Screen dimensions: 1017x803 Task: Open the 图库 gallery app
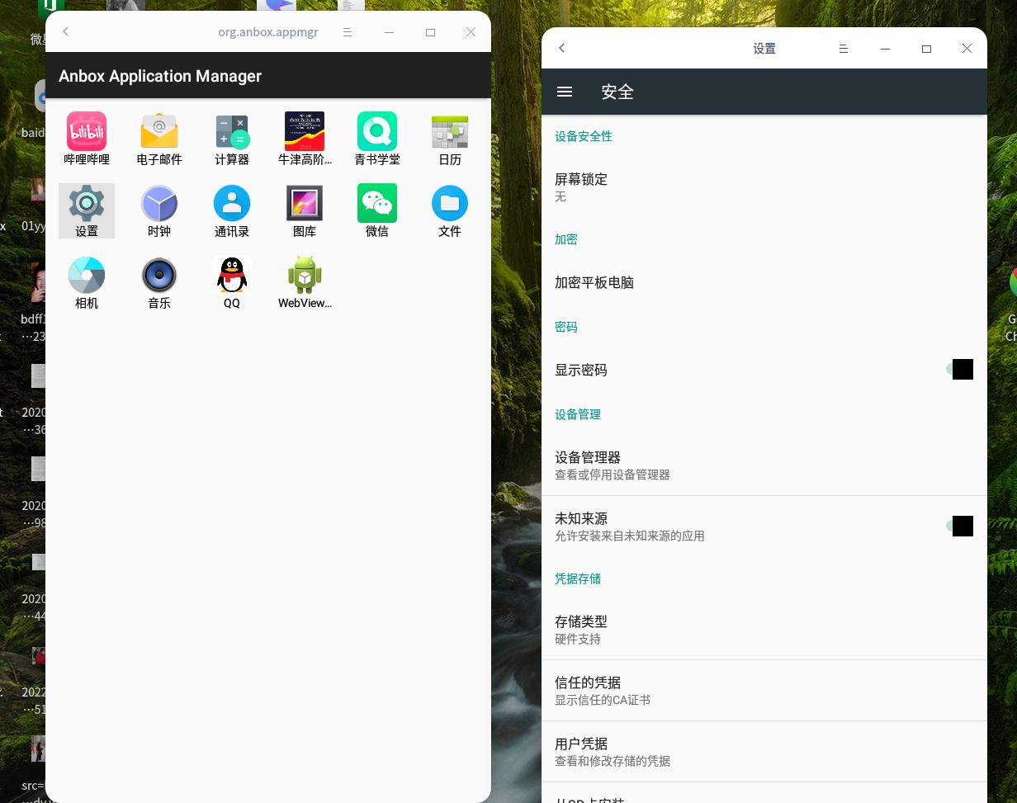click(305, 210)
